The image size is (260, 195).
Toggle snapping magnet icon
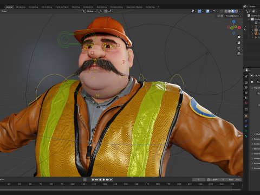coord(106,11)
